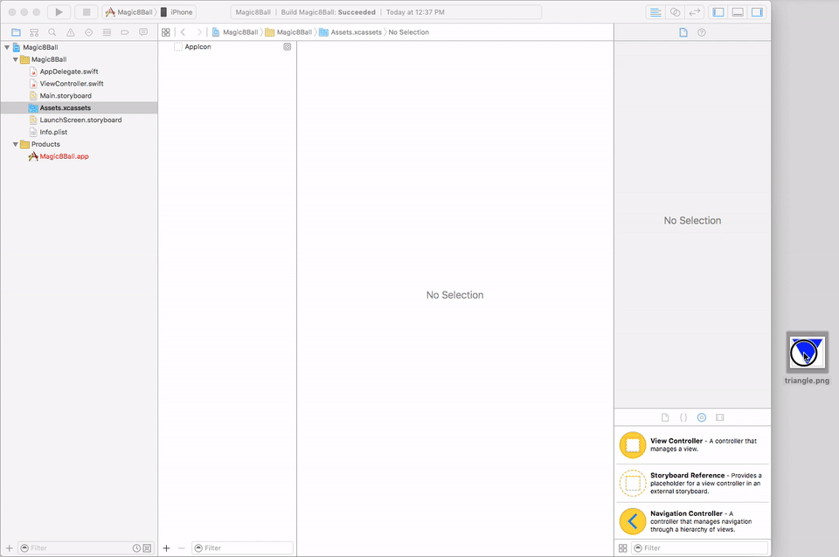Image resolution: width=839 pixels, height=557 pixels.
Task: Open LaunchScreen.storyboard from the navigator
Action: pyautogui.click(x=80, y=120)
